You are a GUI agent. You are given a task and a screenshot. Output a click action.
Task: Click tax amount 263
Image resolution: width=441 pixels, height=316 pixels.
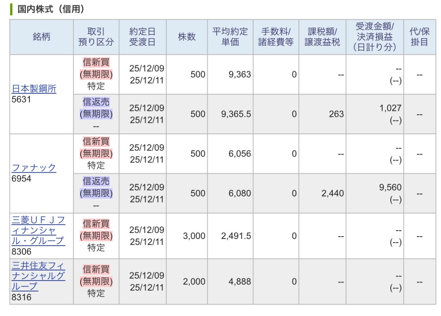[337, 114]
